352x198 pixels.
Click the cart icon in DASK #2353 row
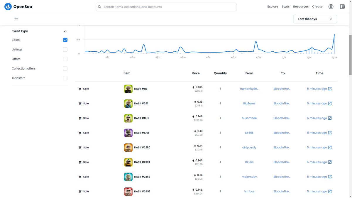80,177
